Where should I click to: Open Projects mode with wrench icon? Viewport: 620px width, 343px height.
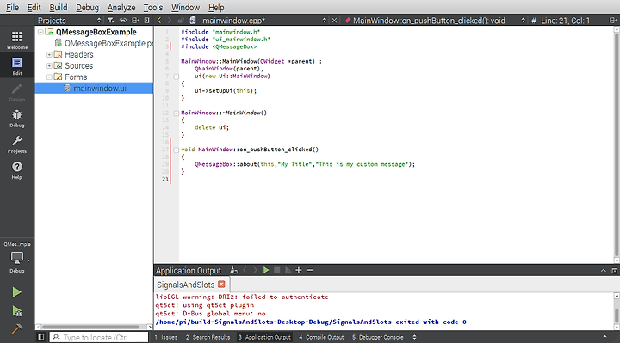[x=17, y=144]
